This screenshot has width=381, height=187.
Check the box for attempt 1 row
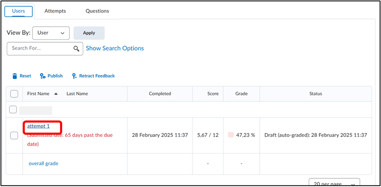coord(14,136)
